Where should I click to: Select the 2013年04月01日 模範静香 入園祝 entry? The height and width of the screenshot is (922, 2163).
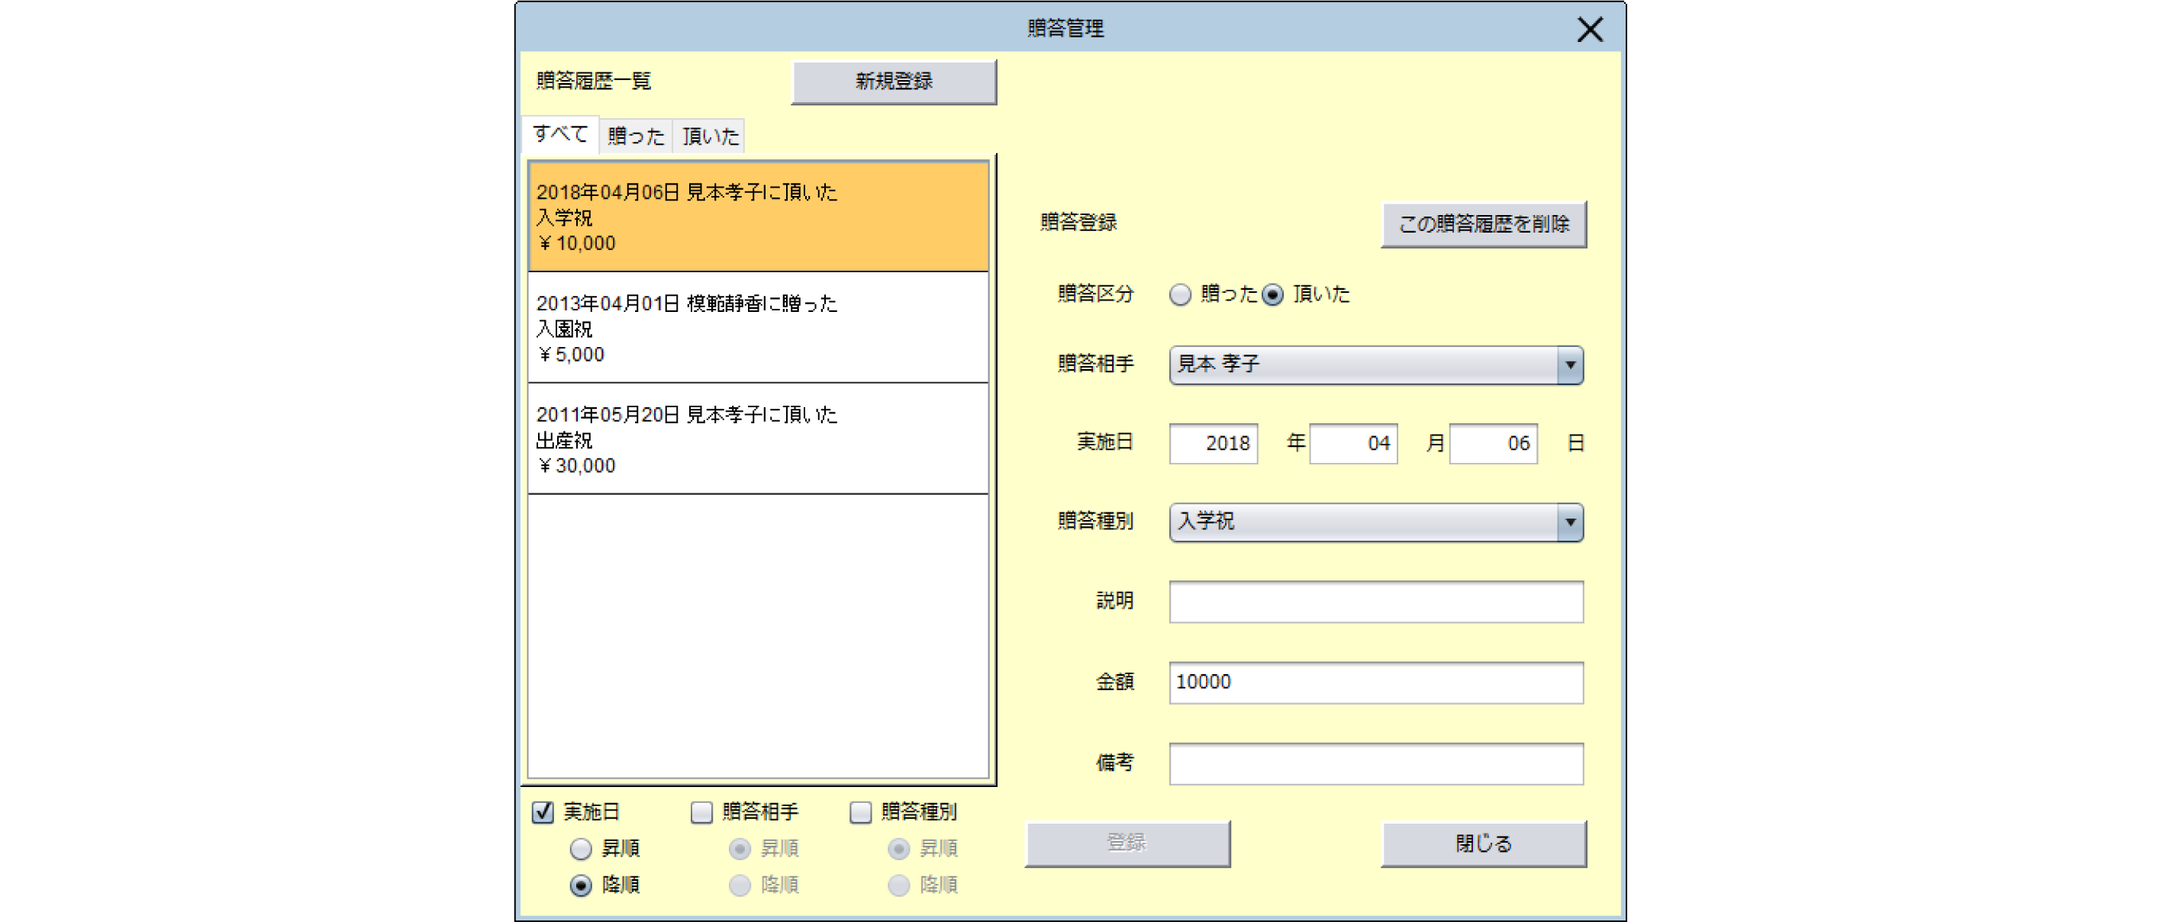click(757, 327)
